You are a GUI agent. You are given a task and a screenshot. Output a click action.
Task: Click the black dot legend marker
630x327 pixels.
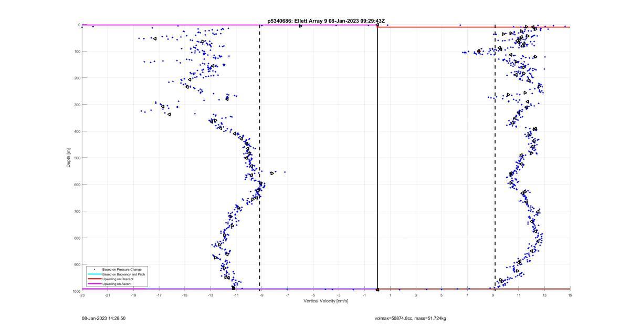[x=94, y=270]
